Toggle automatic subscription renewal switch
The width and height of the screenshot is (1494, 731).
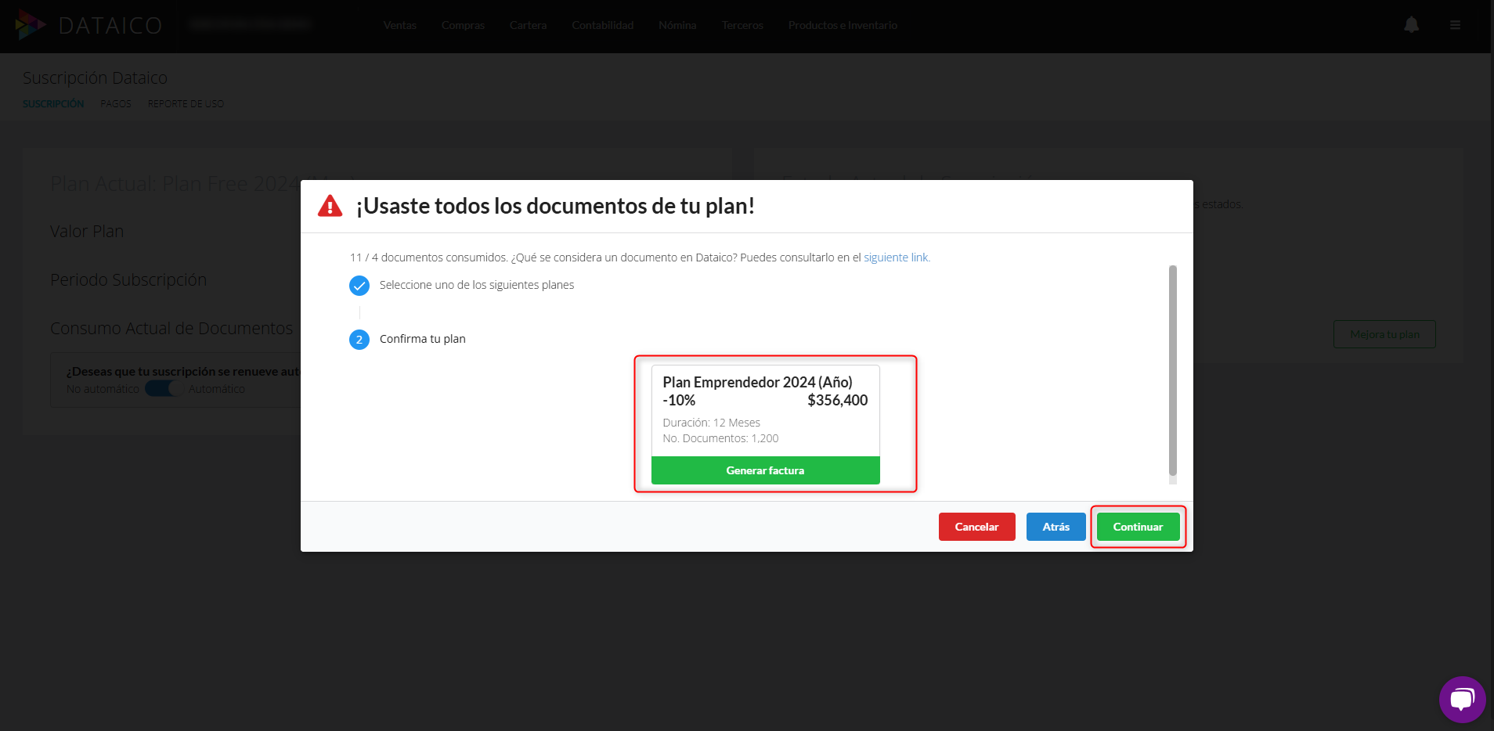tap(164, 389)
